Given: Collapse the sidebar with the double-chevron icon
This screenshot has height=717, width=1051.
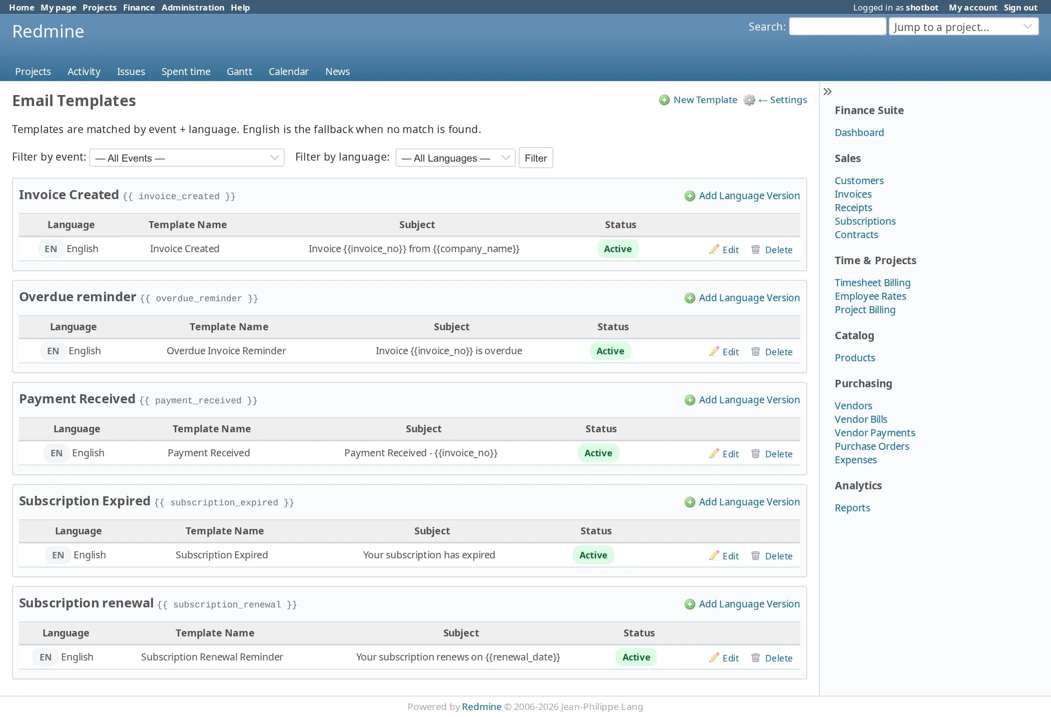Looking at the screenshot, I should click(x=827, y=92).
